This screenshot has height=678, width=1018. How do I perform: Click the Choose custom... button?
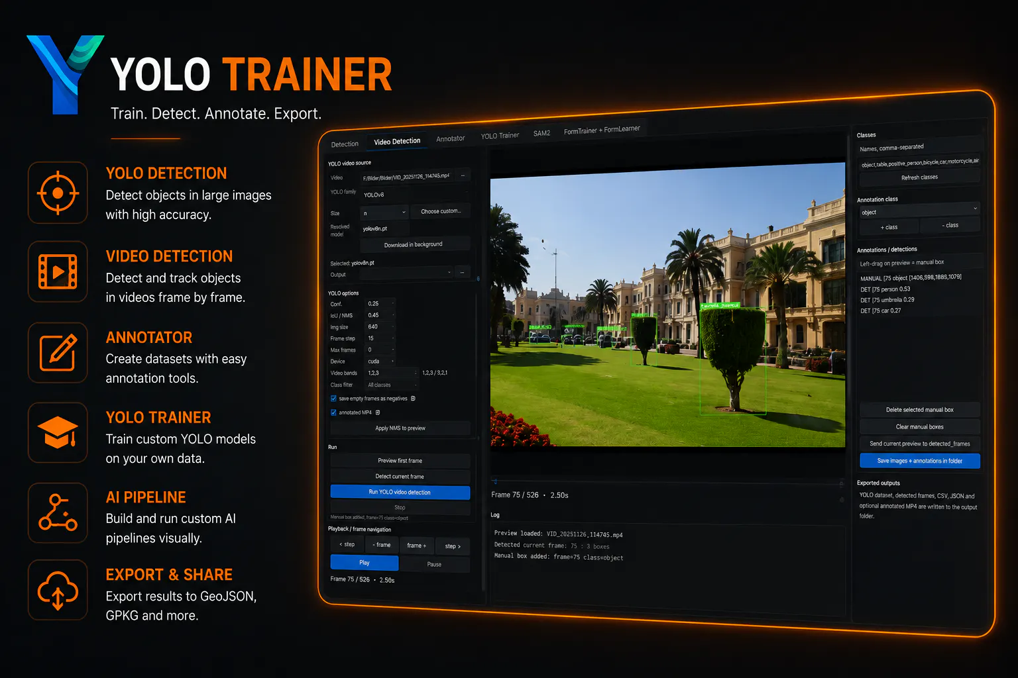click(x=440, y=211)
